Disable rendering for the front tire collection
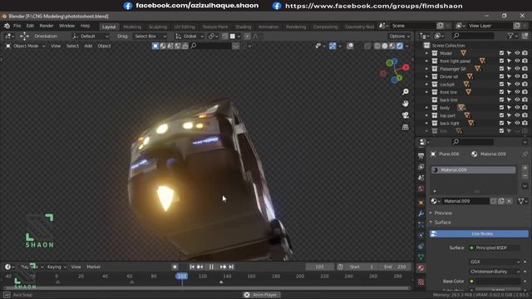Image resolution: width=532 pixels, height=299 pixels. tap(525, 92)
